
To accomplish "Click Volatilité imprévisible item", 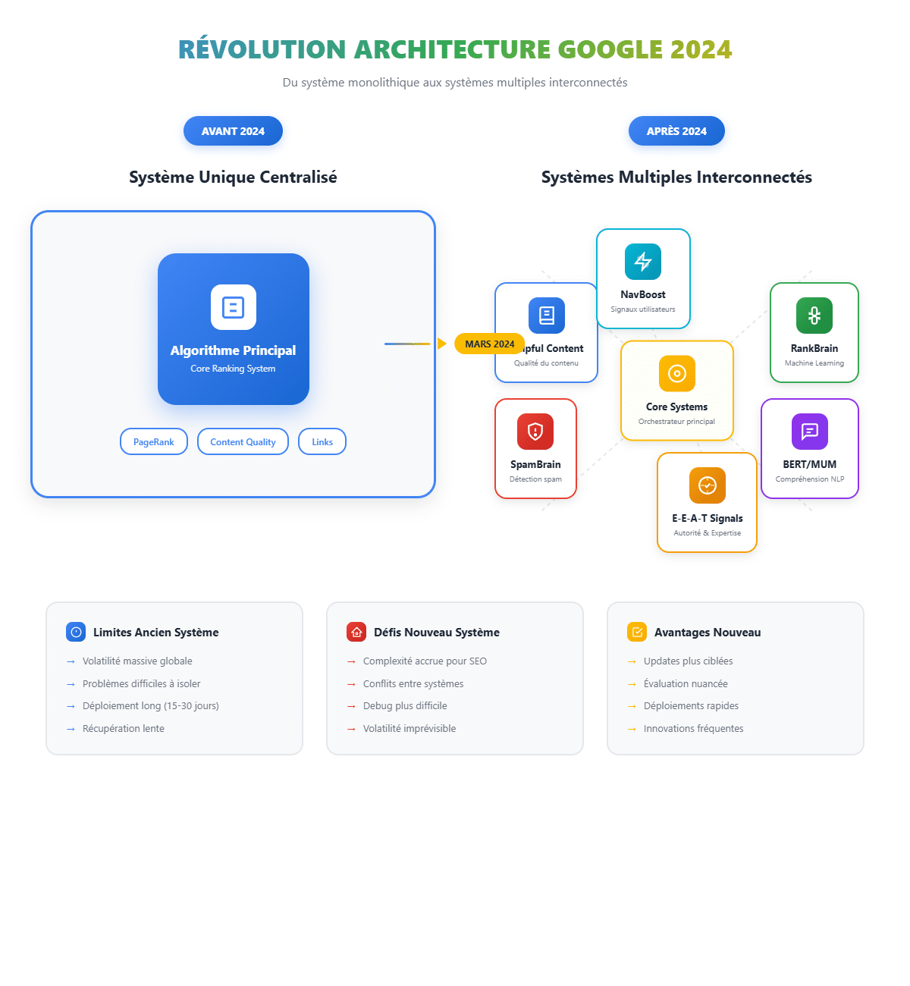I will (x=409, y=729).
